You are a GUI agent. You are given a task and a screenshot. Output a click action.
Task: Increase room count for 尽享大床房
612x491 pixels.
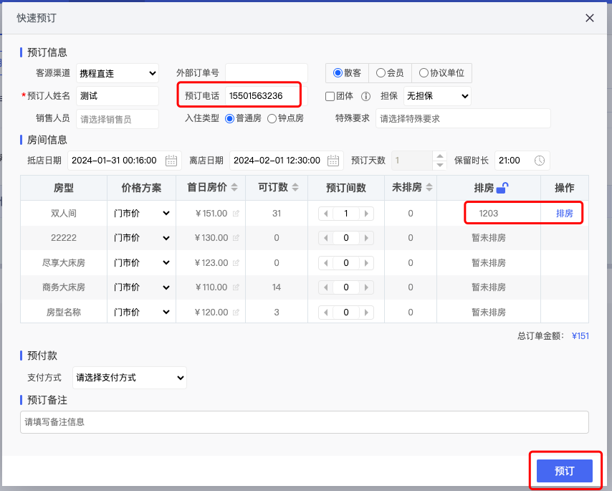coord(366,263)
